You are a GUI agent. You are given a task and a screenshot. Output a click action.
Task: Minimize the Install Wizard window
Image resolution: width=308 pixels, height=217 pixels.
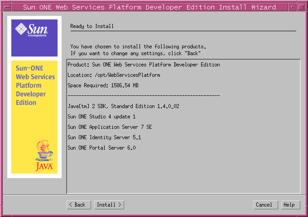click(x=292, y=7)
